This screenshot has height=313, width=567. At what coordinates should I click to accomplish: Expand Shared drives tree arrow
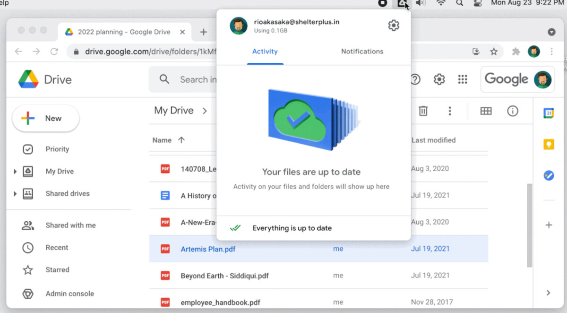tap(15, 193)
